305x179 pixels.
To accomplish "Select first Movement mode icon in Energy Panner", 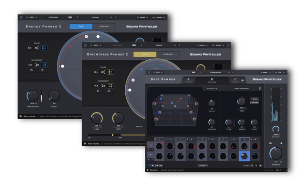I will pyautogui.click(x=30, y=65).
